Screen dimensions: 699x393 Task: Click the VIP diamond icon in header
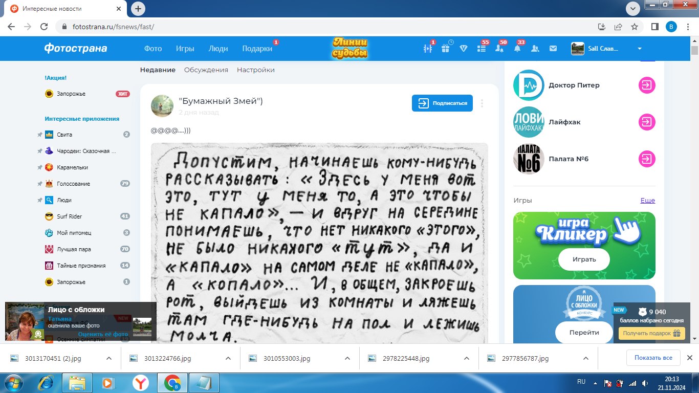coord(464,48)
